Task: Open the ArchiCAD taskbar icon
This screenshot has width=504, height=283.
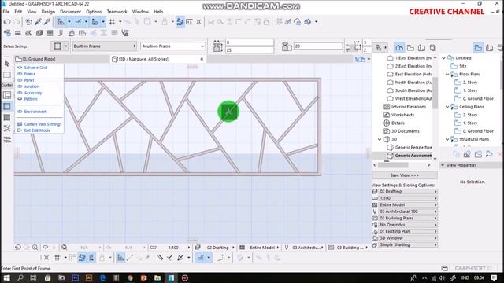Action: (x=171, y=277)
